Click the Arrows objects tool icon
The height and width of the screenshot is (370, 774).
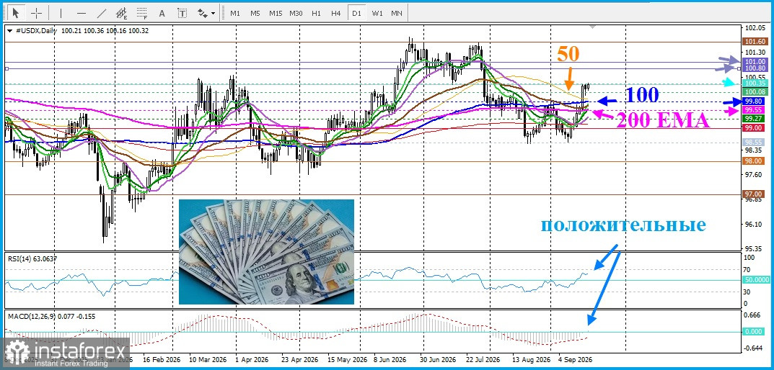pyautogui.click(x=203, y=13)
